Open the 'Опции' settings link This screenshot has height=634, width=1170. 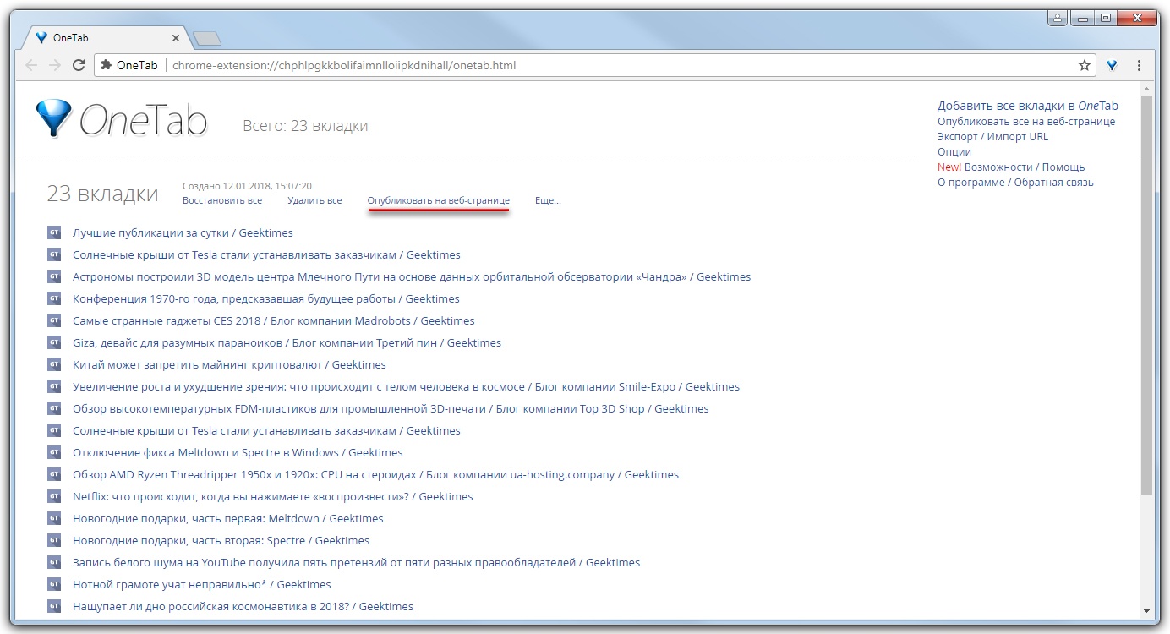(954, 151)
